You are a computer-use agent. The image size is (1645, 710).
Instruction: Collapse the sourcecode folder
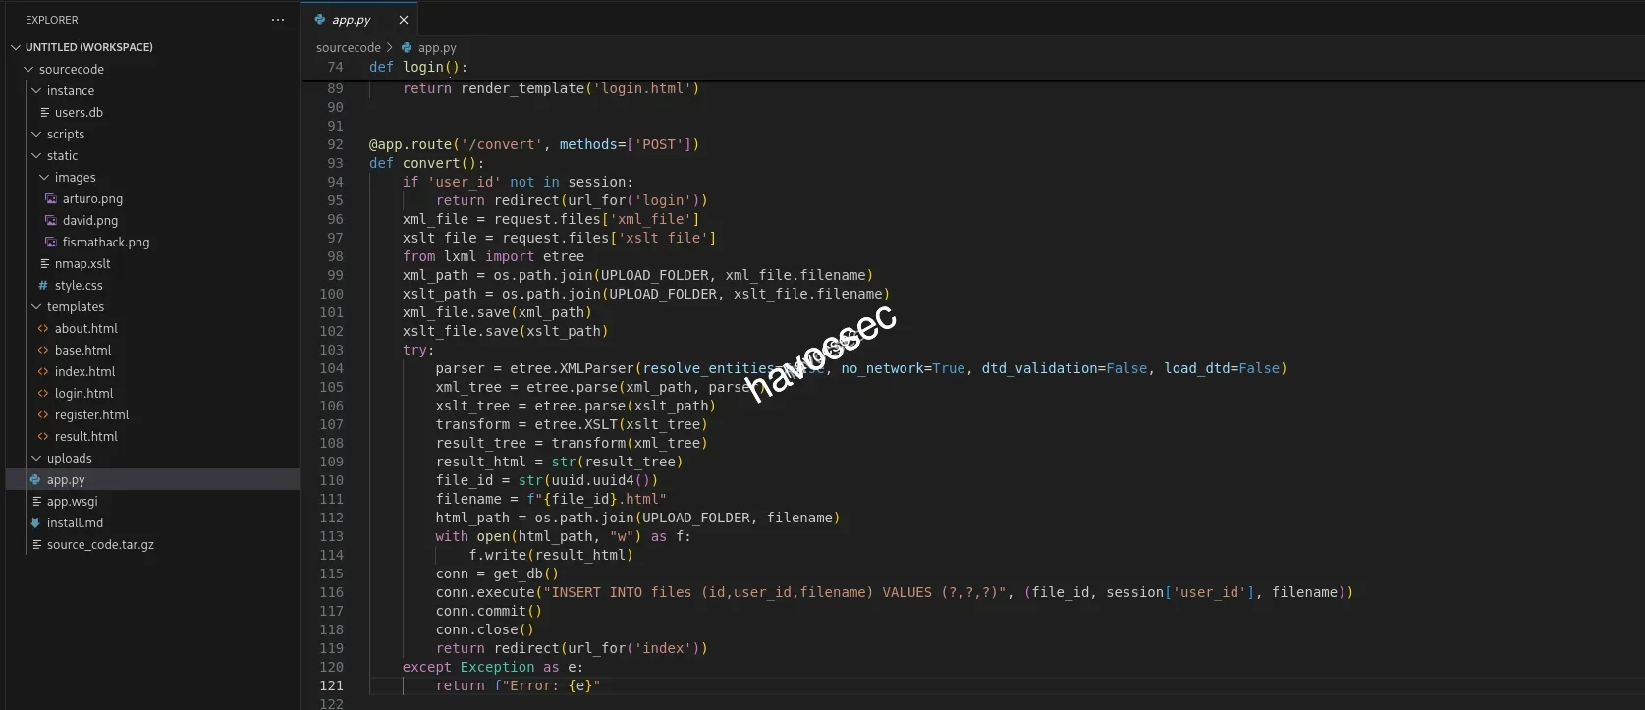28,70
